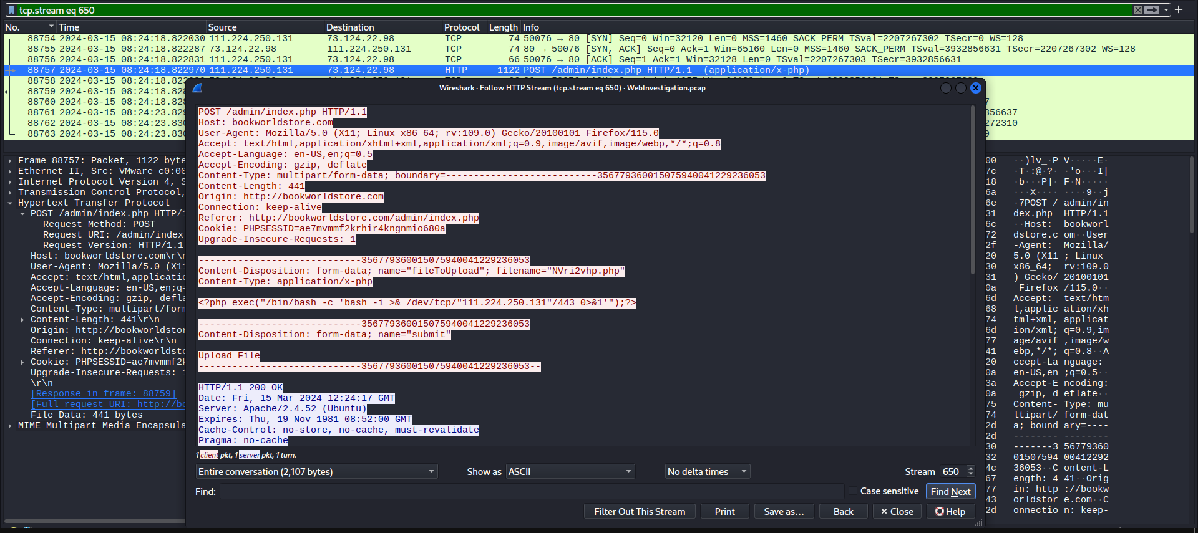Screen dimensions: 1198x533
Task: Click the filename="NVri2vhp.php" Content-Disposition line
Action: click(412, 271)
